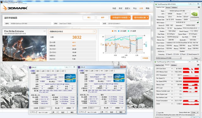Screen dimensions: 202x118
Task: Click the Fire Strike Extreme thumbnail image
Action: point(25,48)
